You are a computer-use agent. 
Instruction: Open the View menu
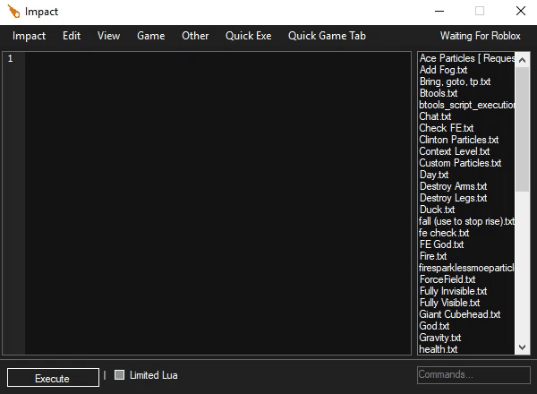[108, 36]
